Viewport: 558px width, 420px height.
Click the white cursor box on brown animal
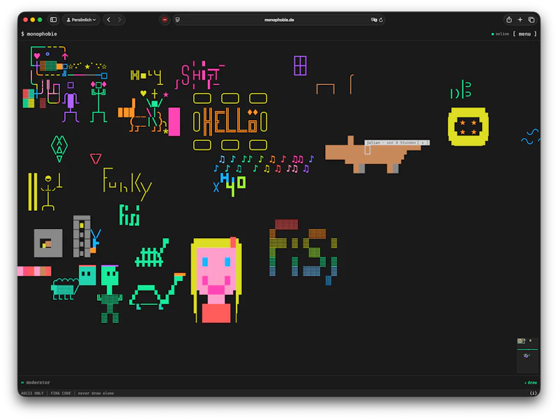click(x=368, y=150)
